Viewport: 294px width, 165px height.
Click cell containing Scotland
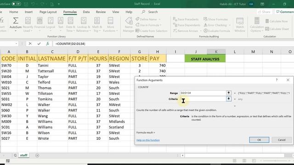point(119,127)
